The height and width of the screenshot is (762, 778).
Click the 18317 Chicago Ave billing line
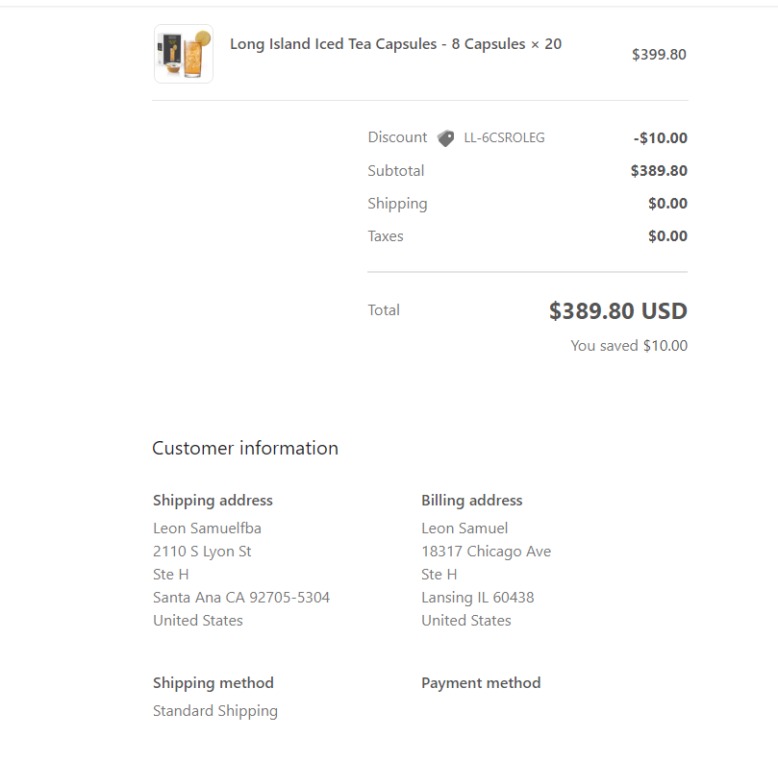click(x=487, y=552)
